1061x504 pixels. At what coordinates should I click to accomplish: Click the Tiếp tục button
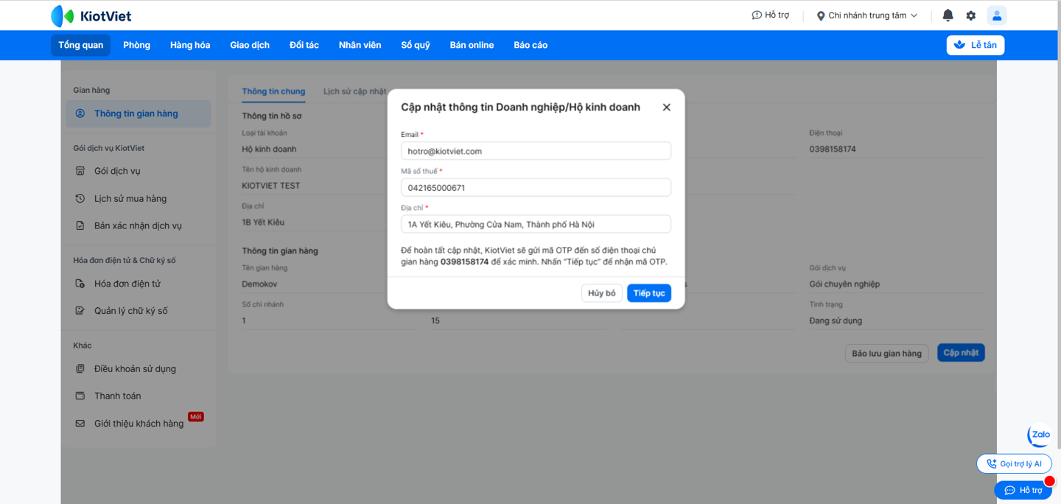(x=649, y=293)
